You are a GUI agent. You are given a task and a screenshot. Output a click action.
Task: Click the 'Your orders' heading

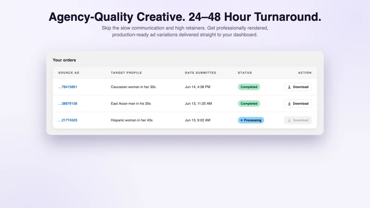point(64,60)
